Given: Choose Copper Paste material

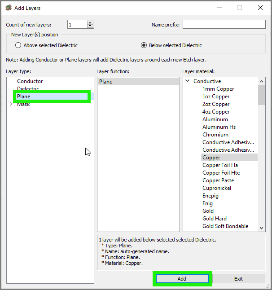Looking at the screenshot, I should point(218,180).
